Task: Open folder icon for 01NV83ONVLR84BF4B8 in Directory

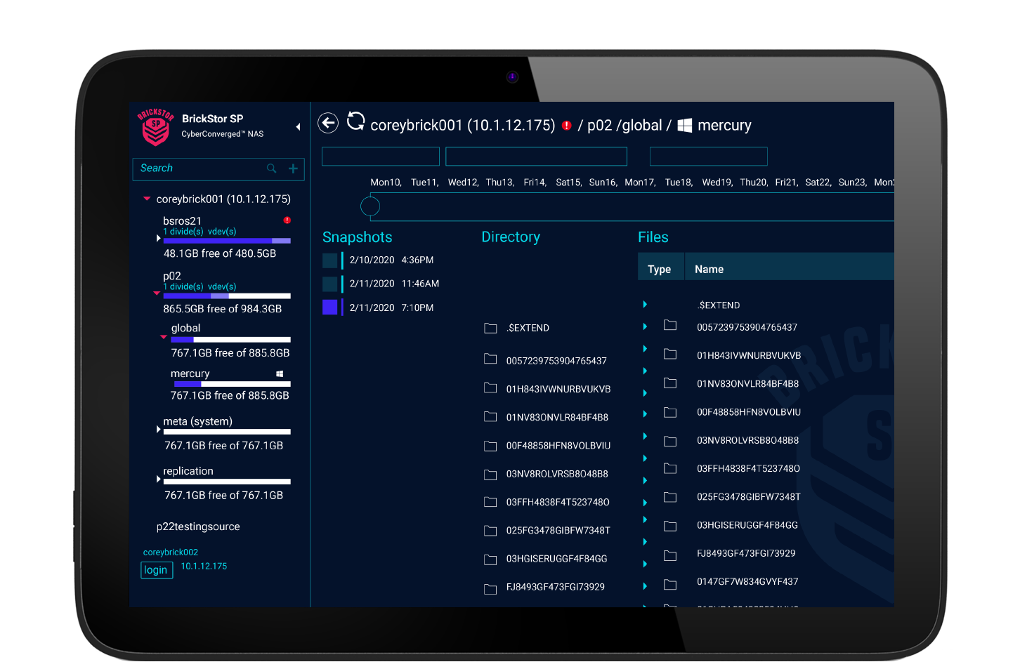Action: [x=490, y=417]
